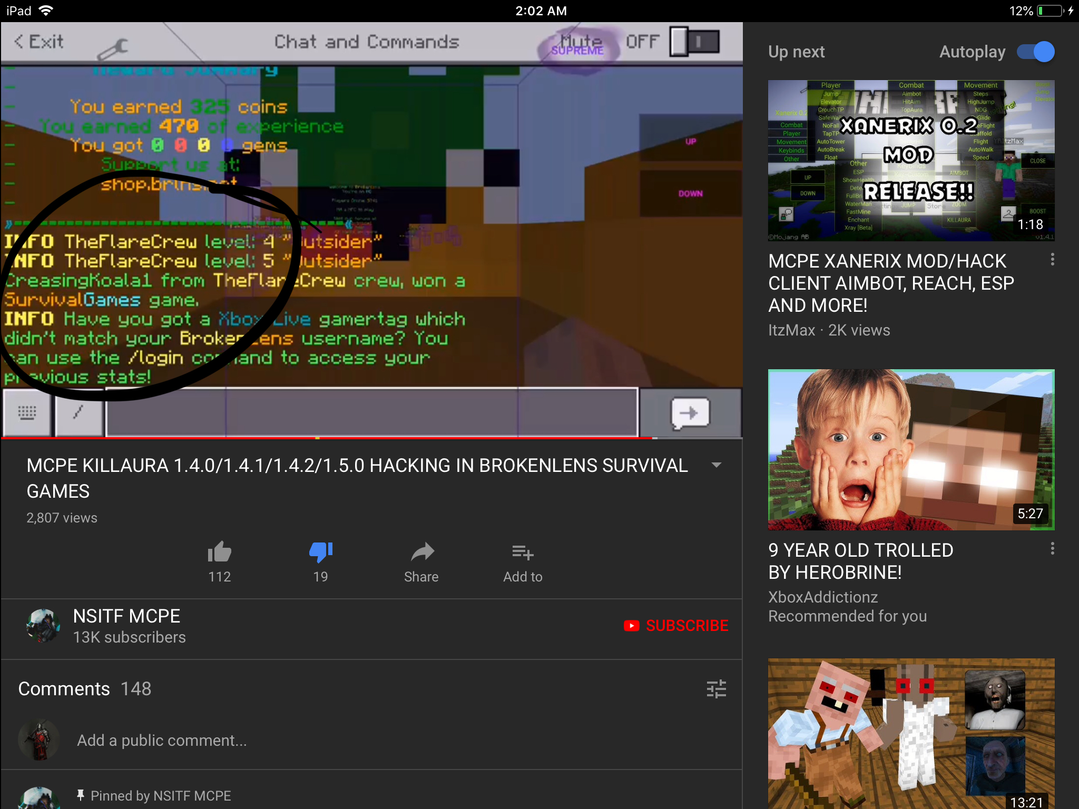This screenshot has height=809, width=1079.
Task: Tap XboxAddictionz channel name
Action: coord(823,597)
